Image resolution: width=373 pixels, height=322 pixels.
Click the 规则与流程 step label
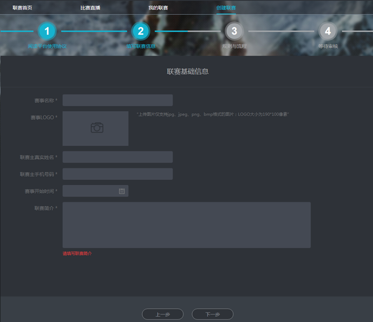click(x=234, y=46)
